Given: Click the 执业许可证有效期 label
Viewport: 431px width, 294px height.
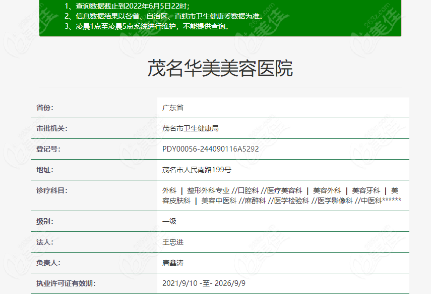Looking at the screenshot, I should click(66, 283).
